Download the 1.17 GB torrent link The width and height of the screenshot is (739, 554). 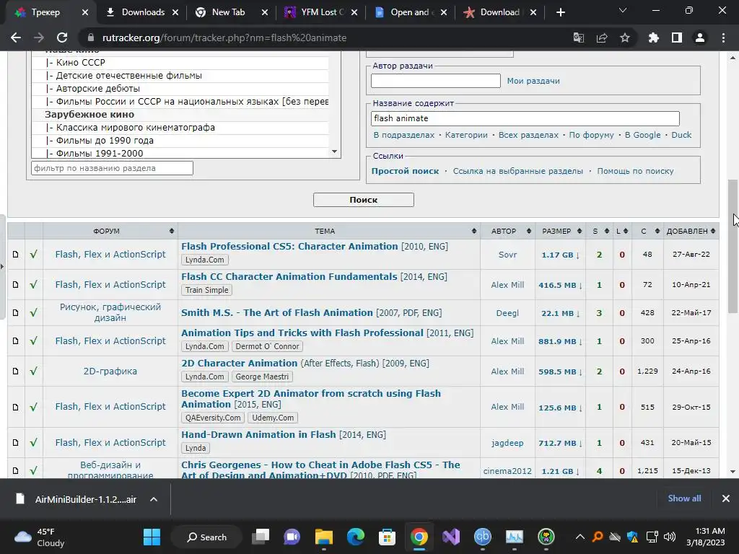pos(560,255)
